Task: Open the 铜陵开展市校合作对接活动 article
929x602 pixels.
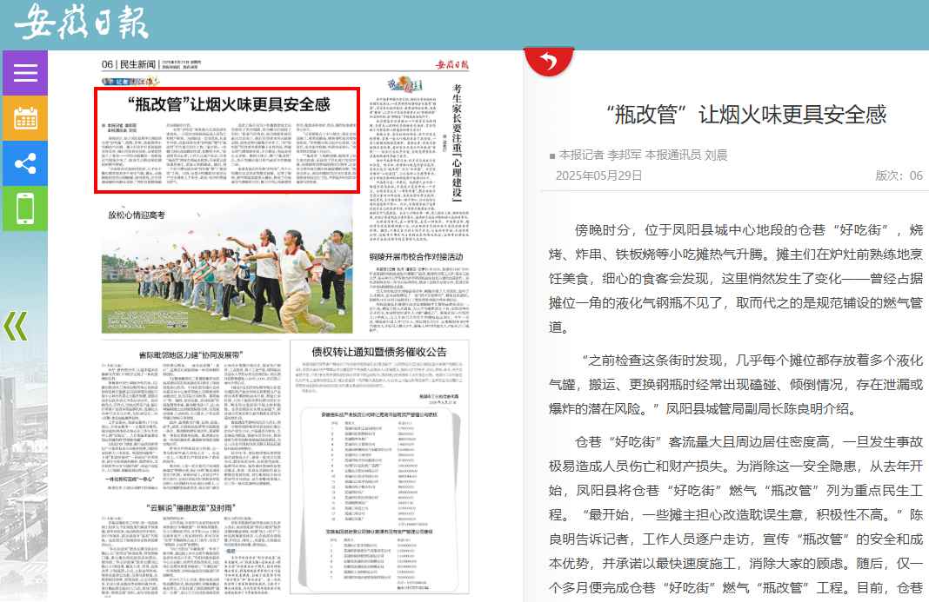Action: pos(416,257)
